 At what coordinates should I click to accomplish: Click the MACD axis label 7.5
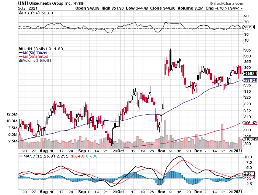(x=248, y=162)
